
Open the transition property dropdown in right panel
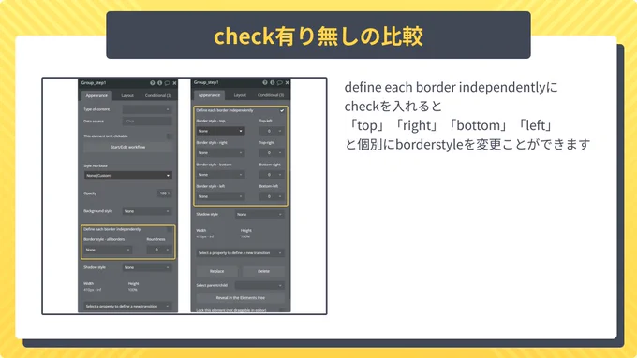241,253
